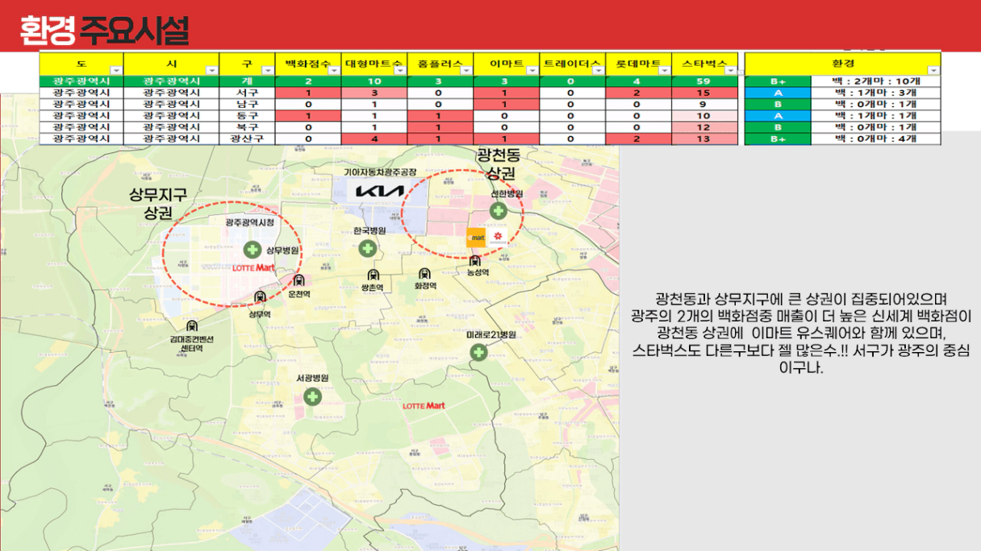The image size is (981, 551).
Task: Click the 화정역 subway station icon
Action: 424,275
